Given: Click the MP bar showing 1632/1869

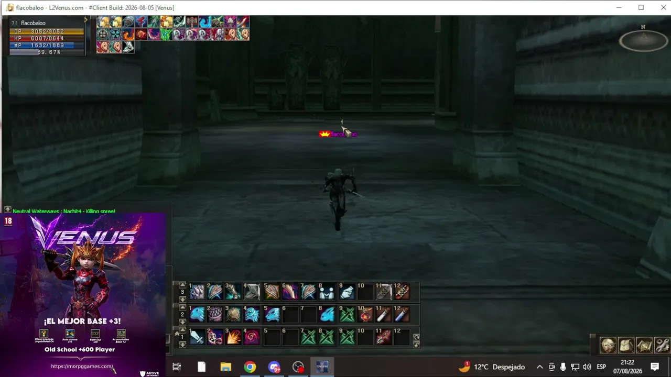Looking at the screenshot, I should (47, 46).
